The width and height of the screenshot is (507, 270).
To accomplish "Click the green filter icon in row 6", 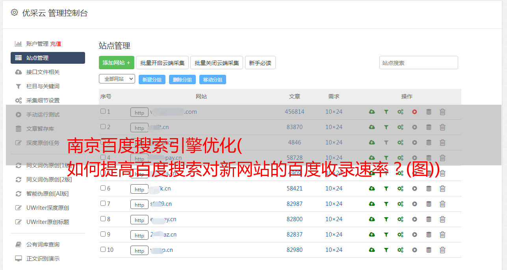I will (x=386, y=189).
